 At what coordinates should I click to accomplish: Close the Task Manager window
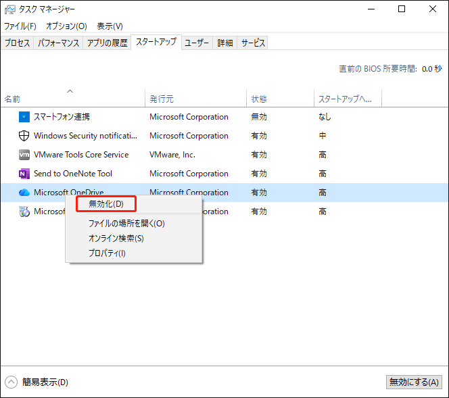(433, 9)
